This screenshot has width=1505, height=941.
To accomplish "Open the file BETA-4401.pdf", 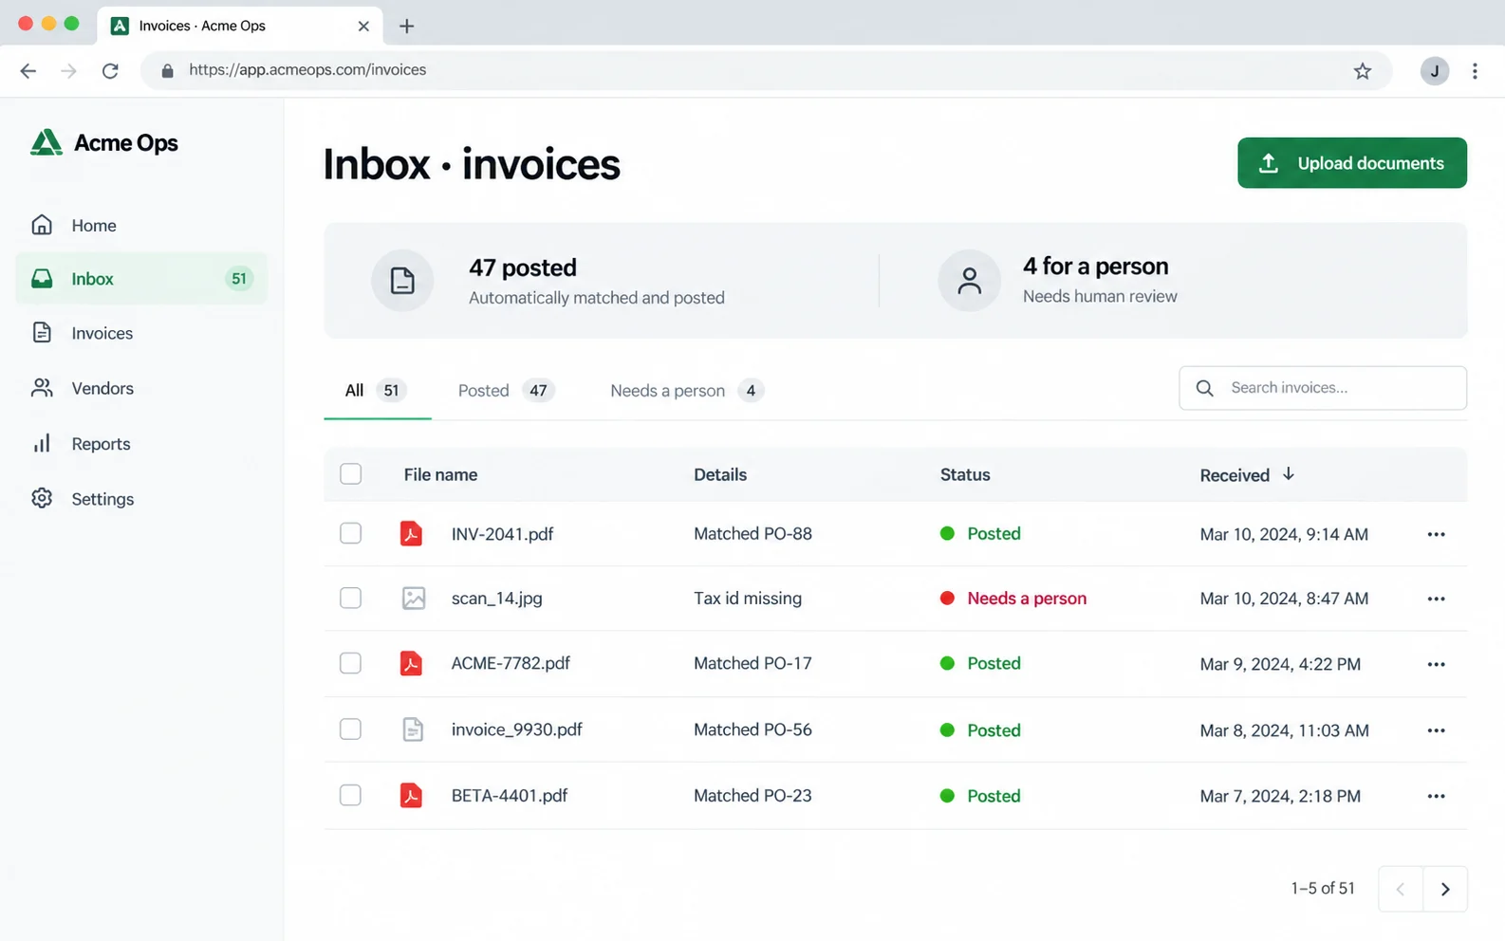I will click(510, 795).
